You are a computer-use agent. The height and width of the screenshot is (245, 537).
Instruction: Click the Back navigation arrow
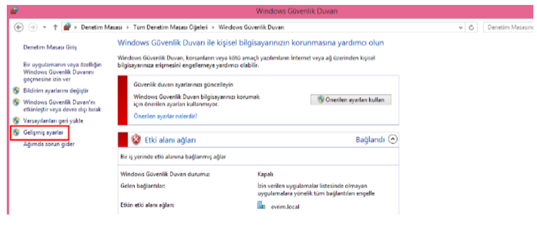(19, 28)
